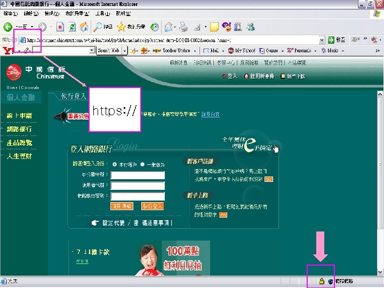Click the Messenger people icon
The image size is (384, 288).
(251, 27)
